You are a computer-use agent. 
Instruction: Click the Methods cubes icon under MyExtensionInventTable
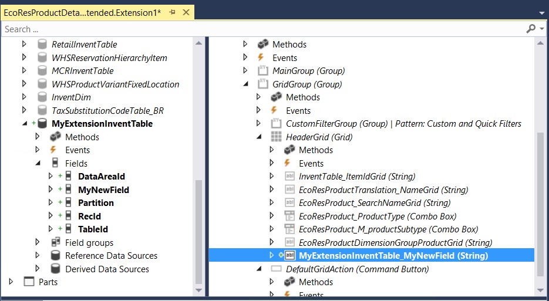pos(55,137)
